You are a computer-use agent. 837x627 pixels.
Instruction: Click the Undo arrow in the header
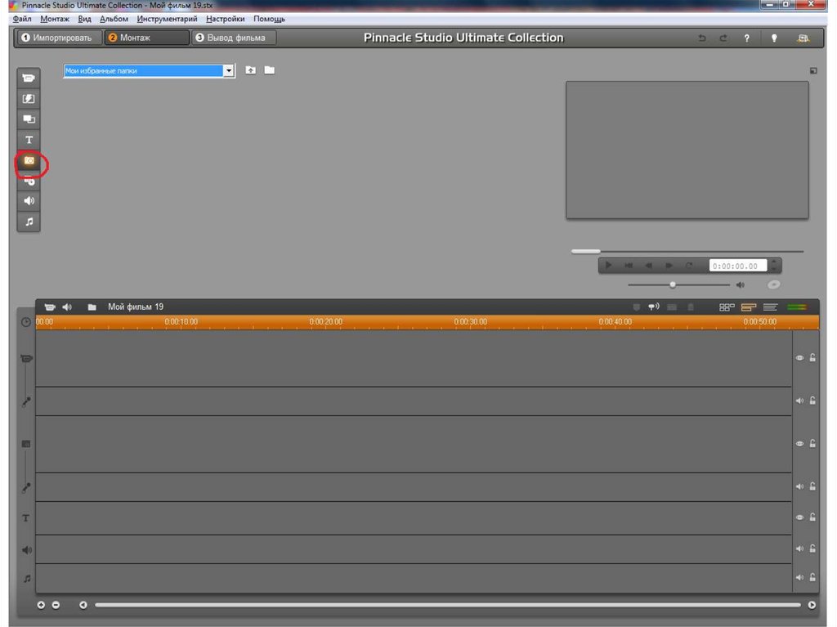702,38
